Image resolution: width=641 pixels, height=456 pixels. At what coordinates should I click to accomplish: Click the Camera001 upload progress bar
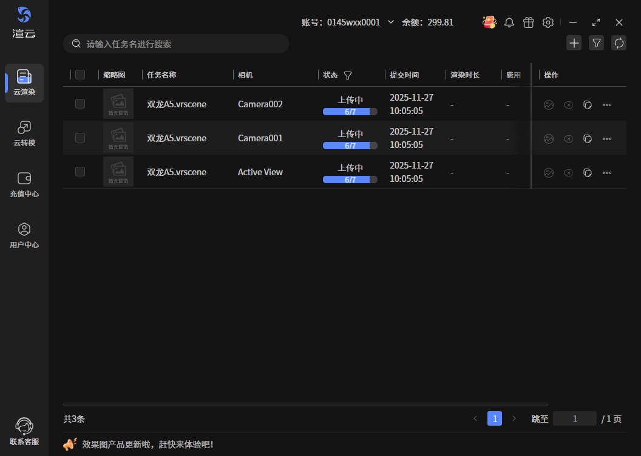(x=350, y=146)
